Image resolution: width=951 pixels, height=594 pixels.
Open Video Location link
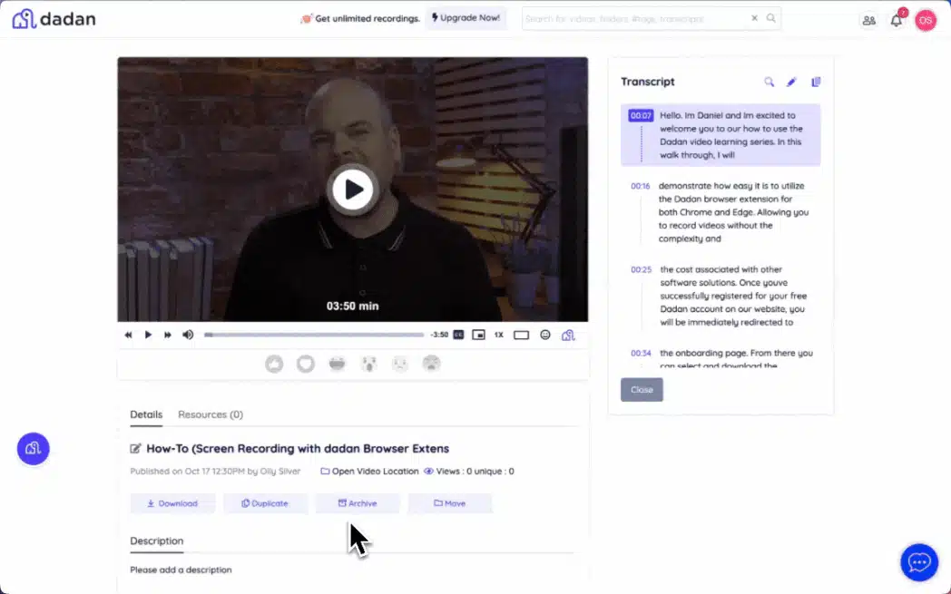click(367, 471)
